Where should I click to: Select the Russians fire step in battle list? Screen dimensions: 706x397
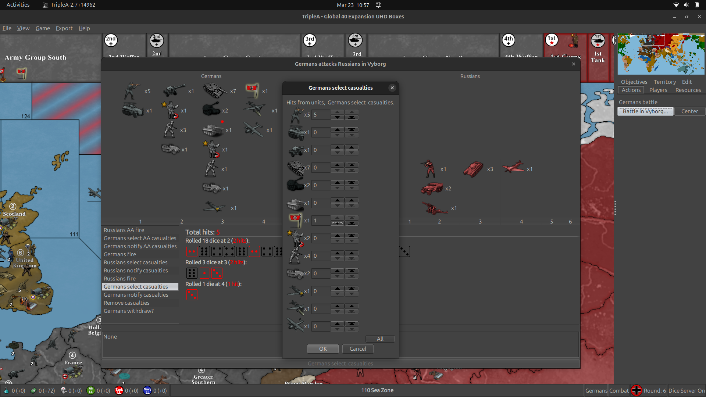pos(120,278)
